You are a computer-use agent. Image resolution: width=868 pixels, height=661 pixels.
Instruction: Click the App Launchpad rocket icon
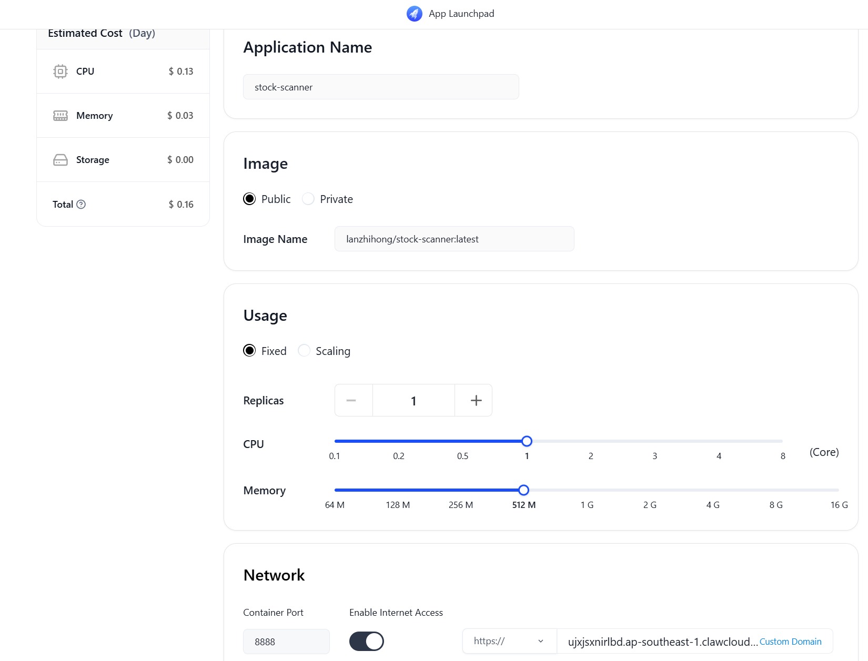coord(414,14)
